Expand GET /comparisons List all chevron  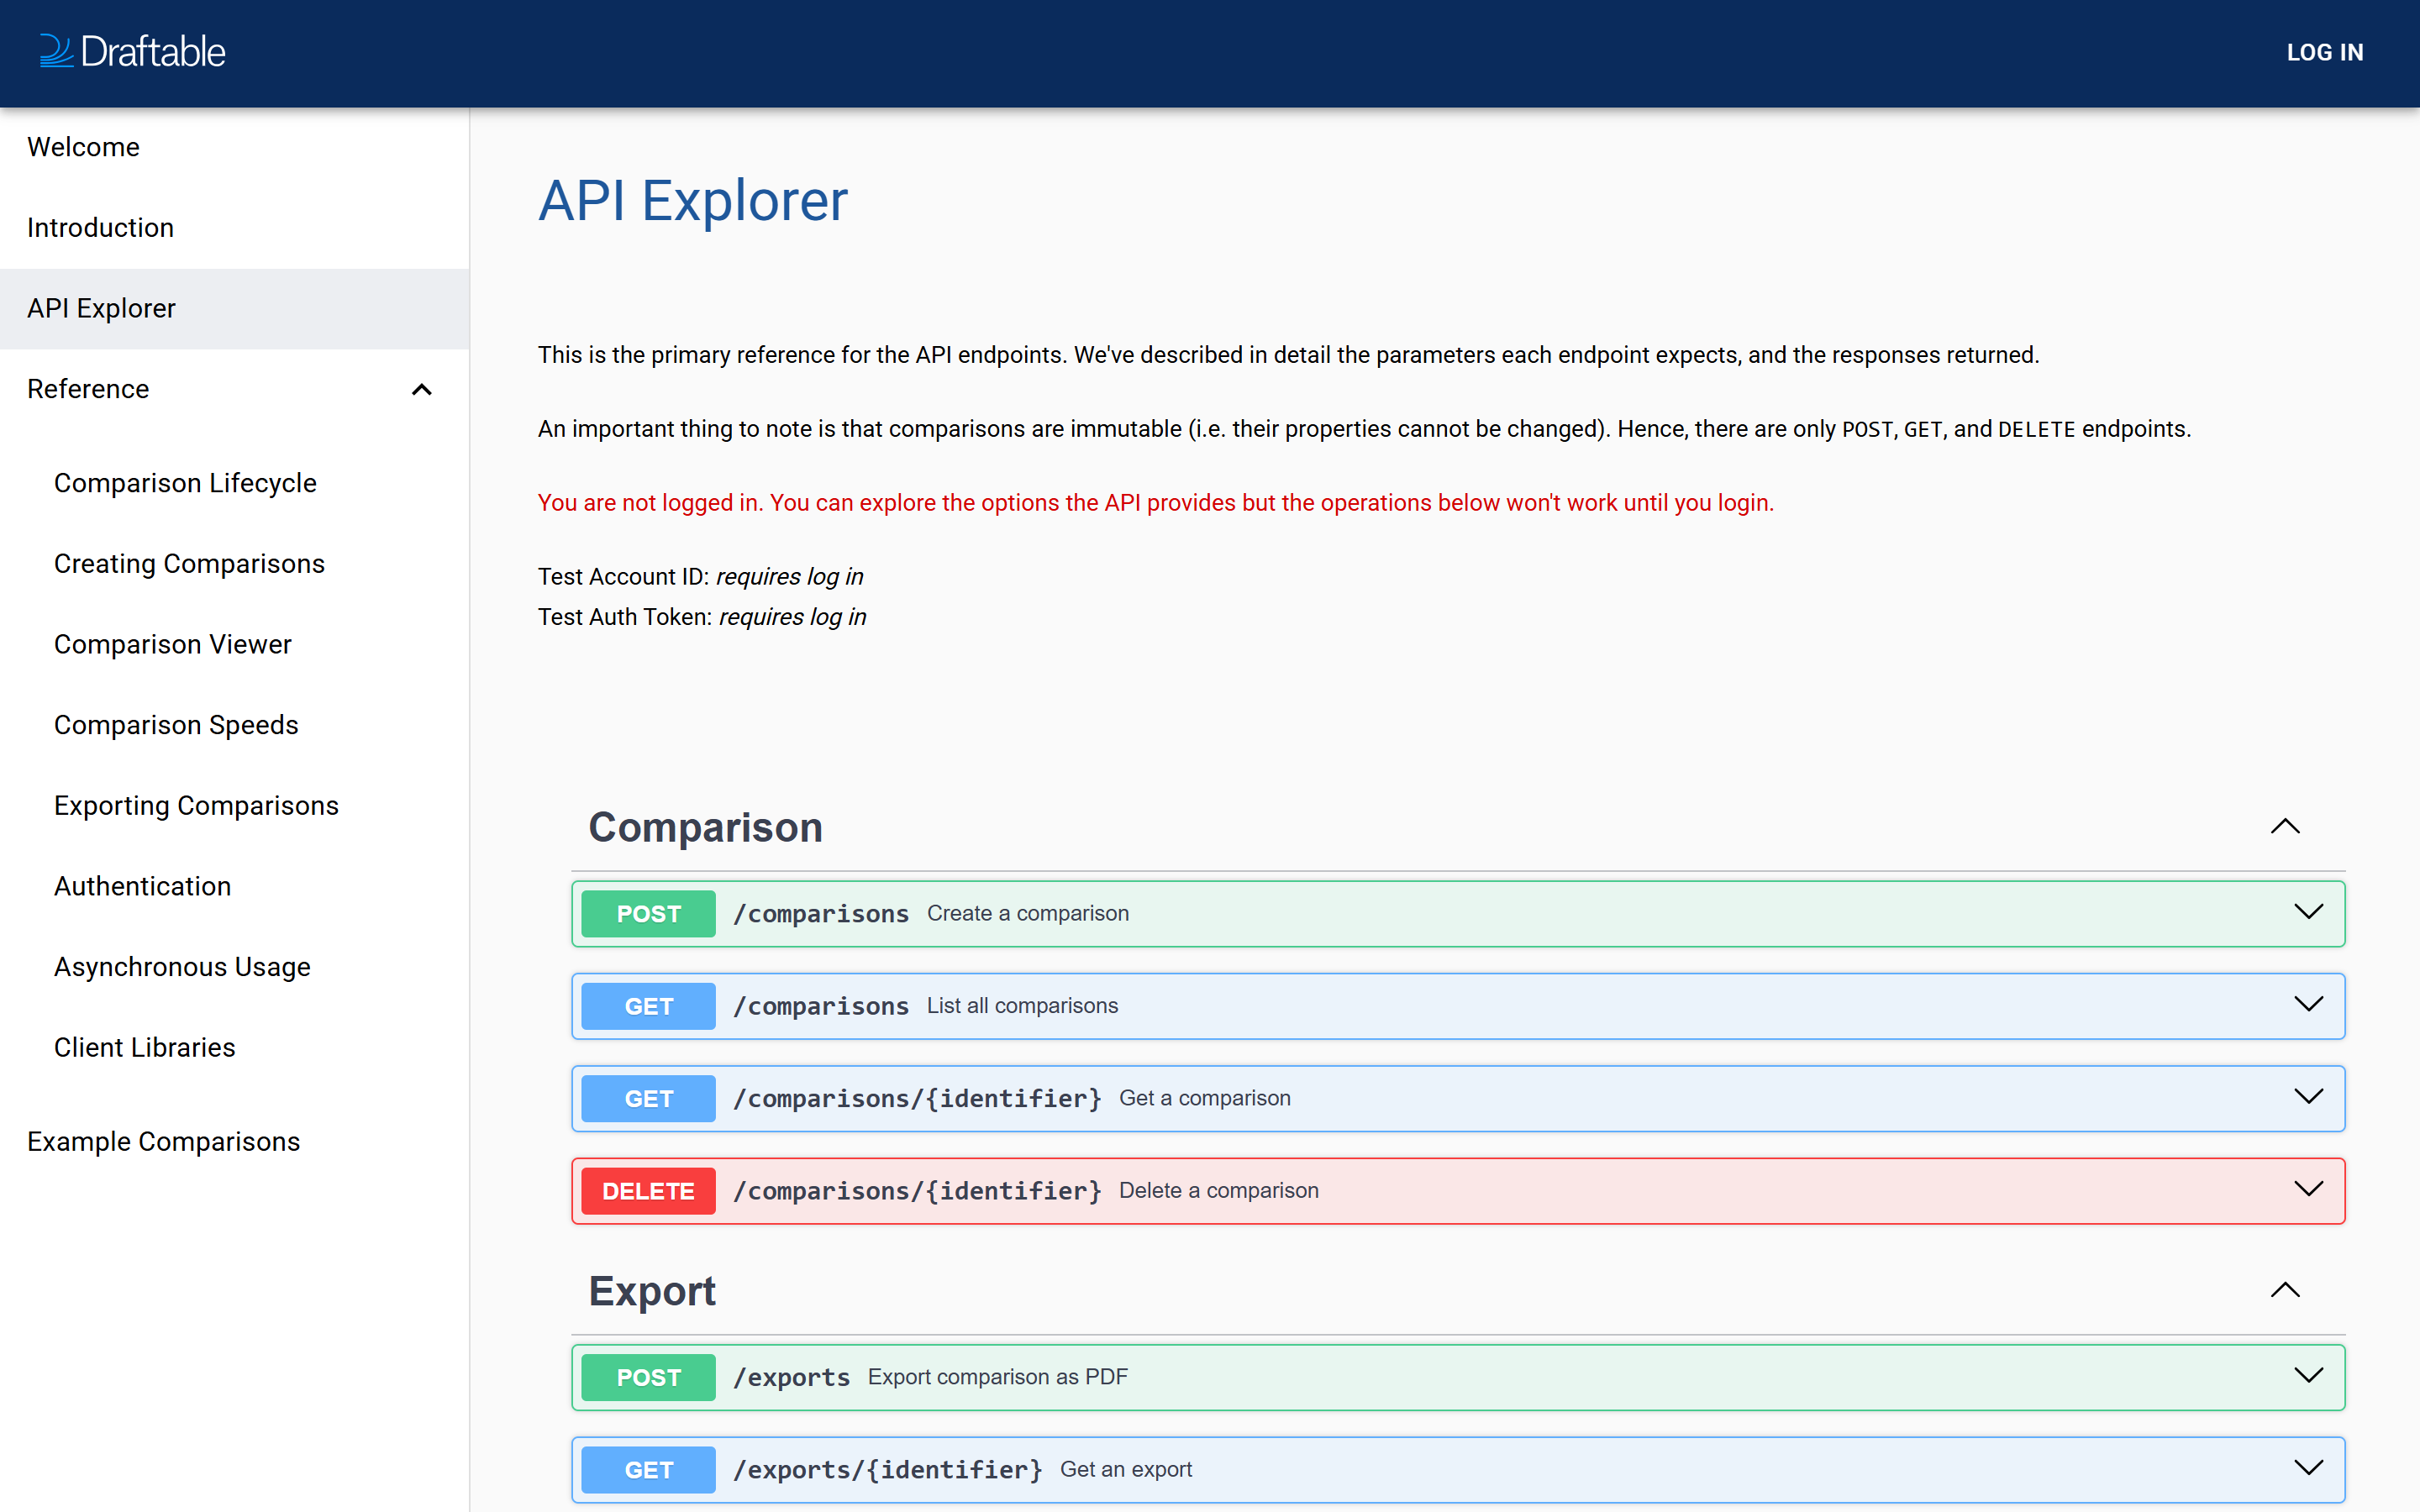[x=2308, y=1005]
